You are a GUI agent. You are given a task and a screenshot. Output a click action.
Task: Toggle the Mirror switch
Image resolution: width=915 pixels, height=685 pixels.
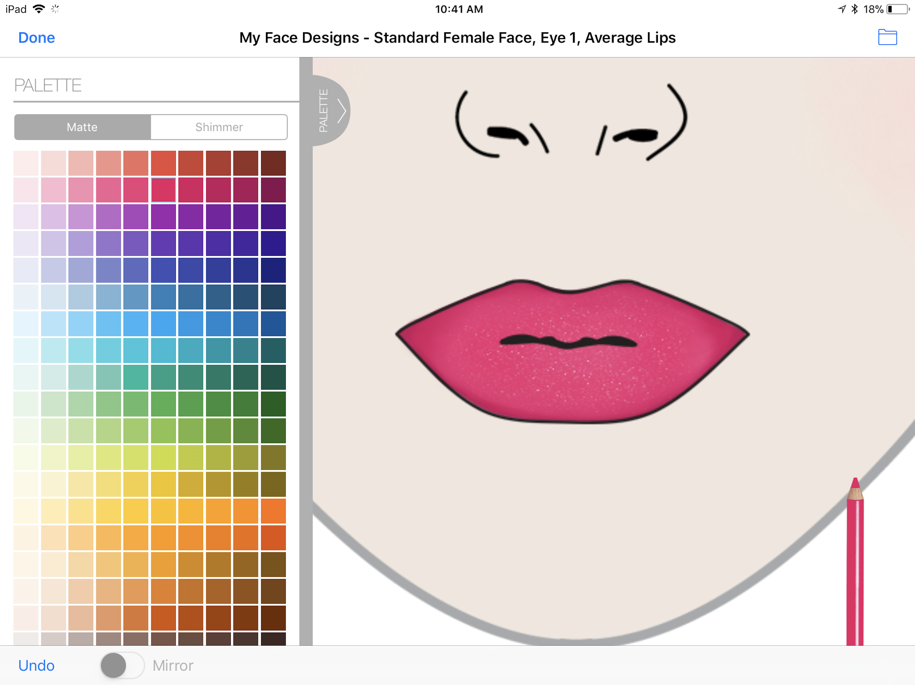(123, 665)
